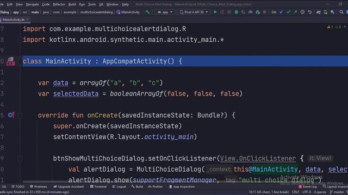
Task: Open the App Inspection tool window
Action: [182, 186]
